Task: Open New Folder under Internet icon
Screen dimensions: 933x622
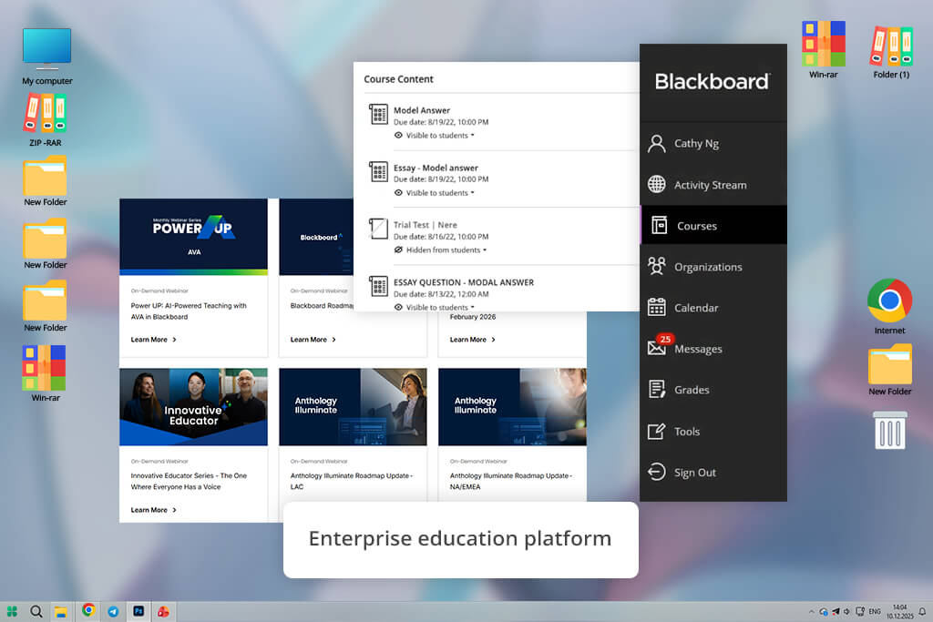Action: tap(889, 369)
